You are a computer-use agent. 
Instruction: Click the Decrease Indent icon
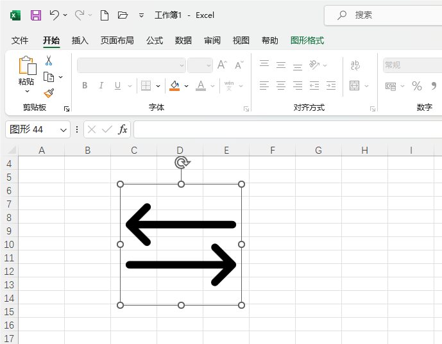pyautogui.click(x=314, y=86)
